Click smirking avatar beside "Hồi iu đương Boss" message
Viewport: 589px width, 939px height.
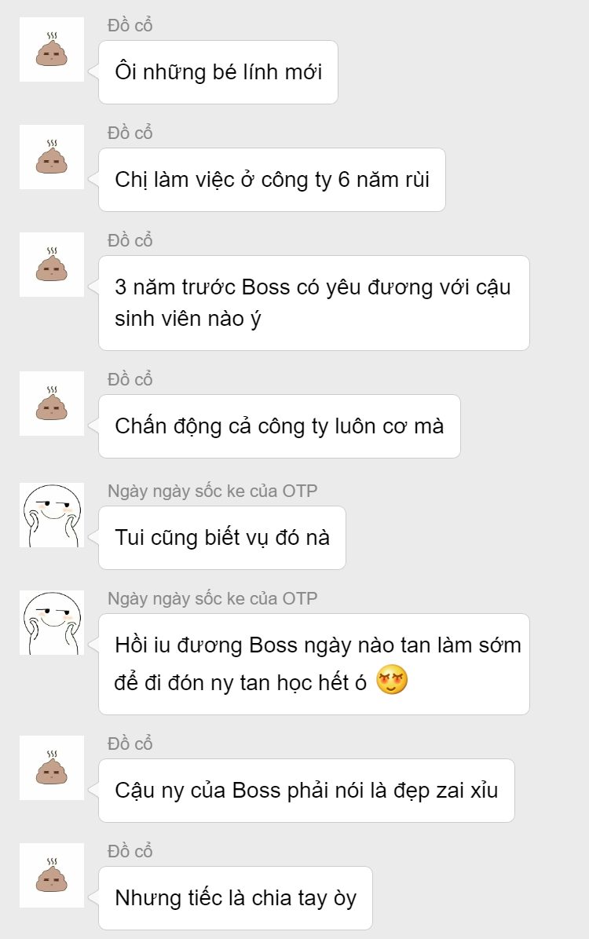tap(52, 623)
